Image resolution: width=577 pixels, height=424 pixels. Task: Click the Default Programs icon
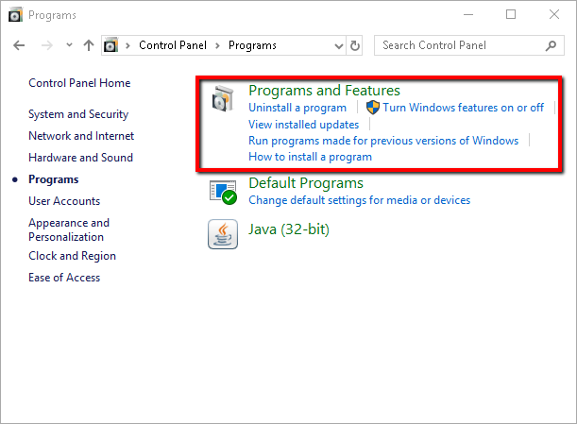(221, 191)
